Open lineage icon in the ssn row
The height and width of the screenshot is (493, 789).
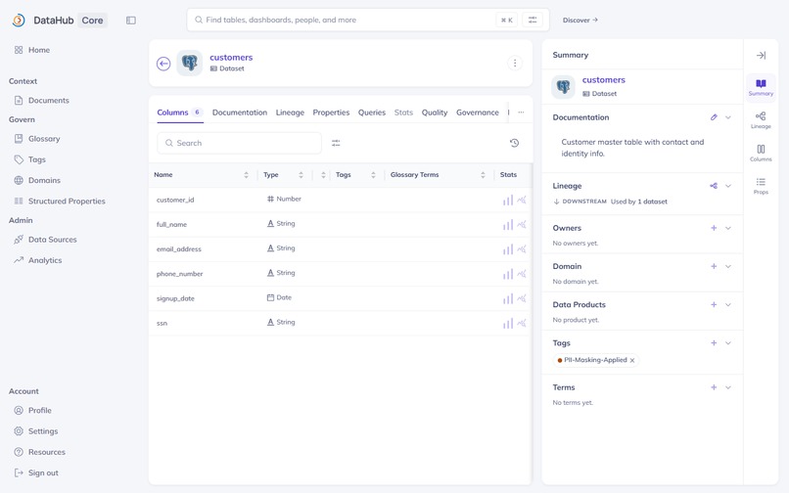[522, 323]
